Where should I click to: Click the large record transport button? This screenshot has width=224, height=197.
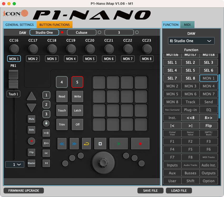(140, 144)
